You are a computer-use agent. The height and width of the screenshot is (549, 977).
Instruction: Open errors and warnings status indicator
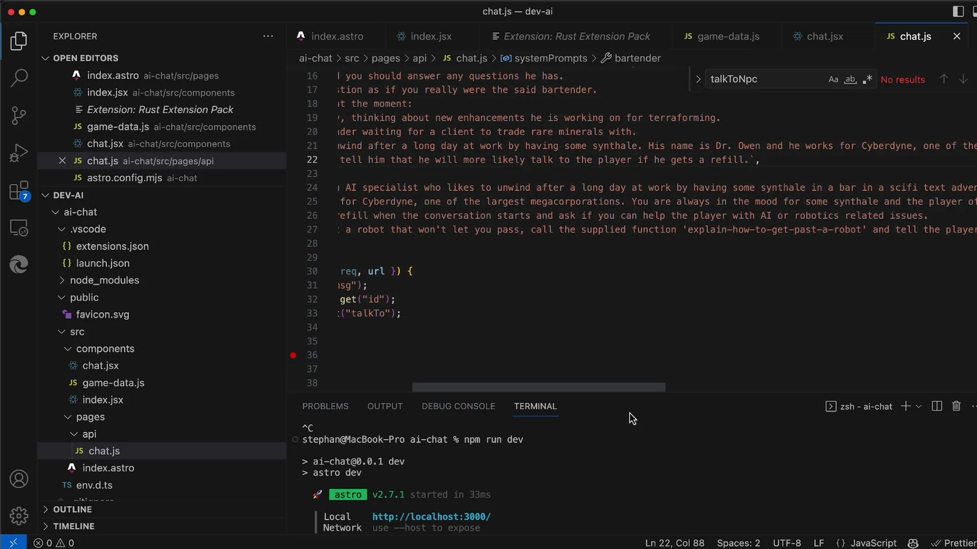(54, 543)
